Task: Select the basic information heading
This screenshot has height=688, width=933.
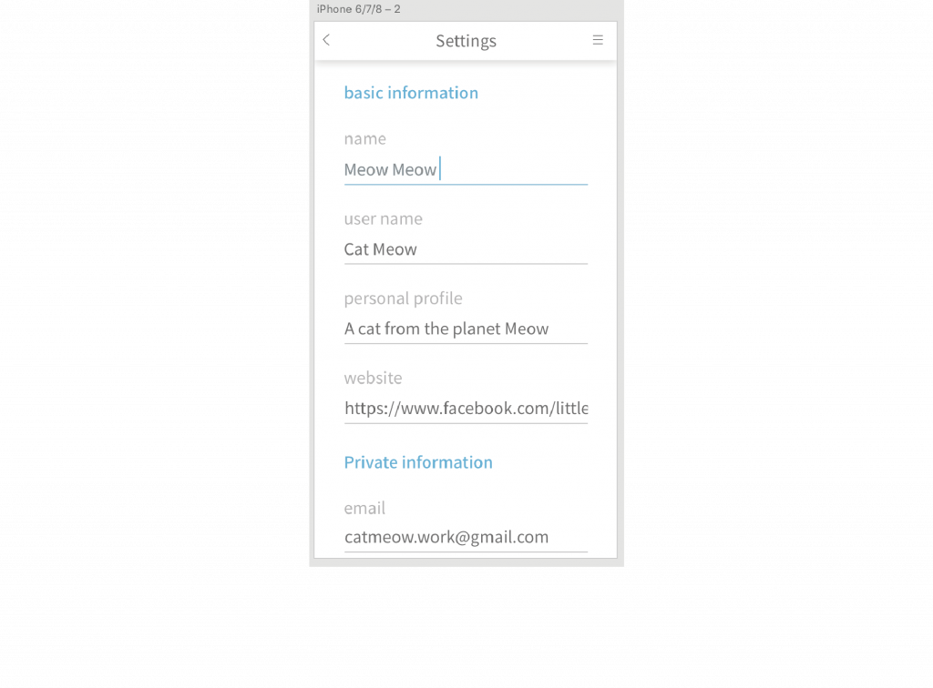Action: point(411,93)
